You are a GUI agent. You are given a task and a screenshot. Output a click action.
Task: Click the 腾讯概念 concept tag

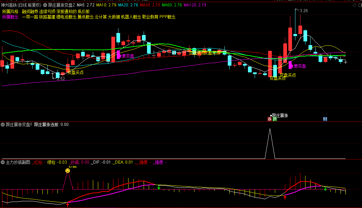pos(86,17)
